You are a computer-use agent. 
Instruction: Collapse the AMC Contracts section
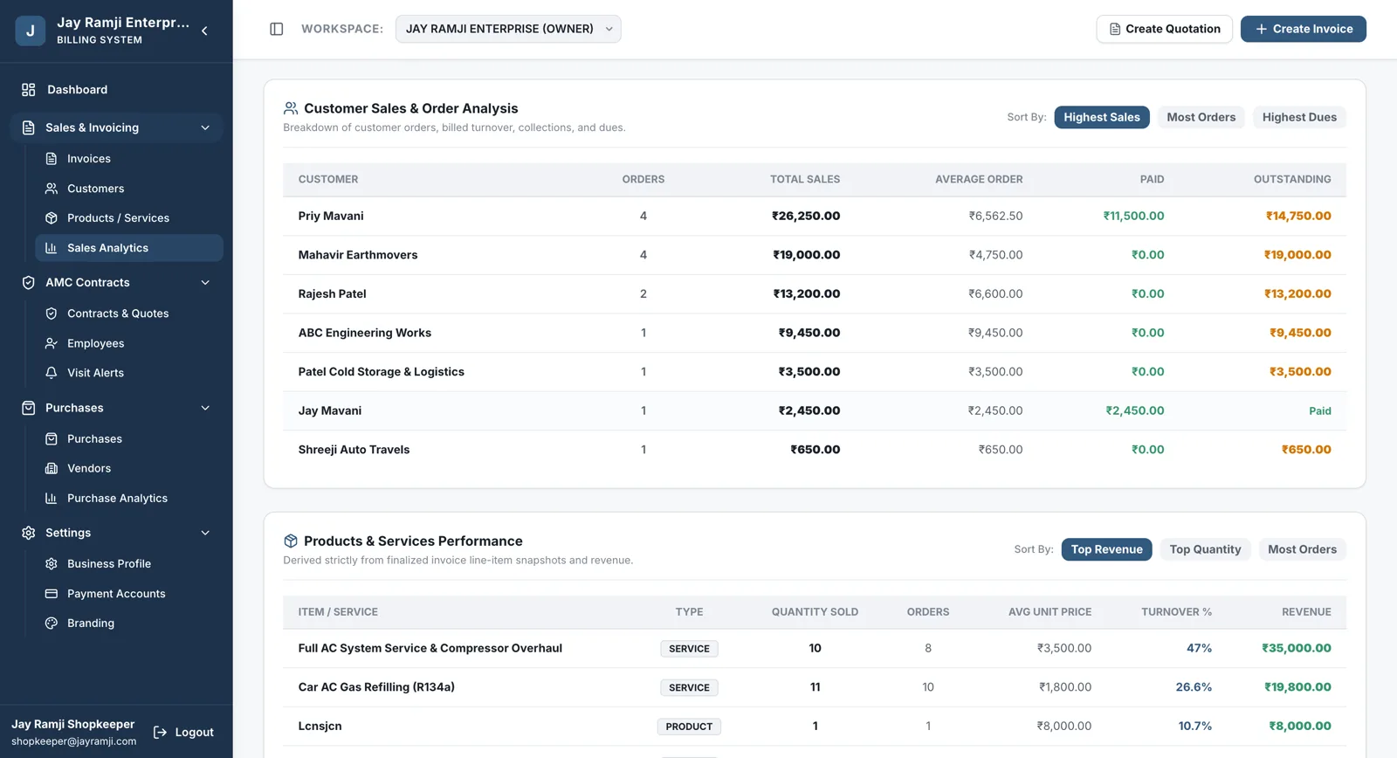[205, 283]
